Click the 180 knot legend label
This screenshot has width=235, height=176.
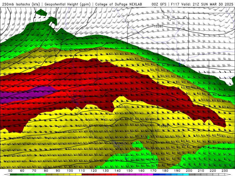click(x=165, y=171)
